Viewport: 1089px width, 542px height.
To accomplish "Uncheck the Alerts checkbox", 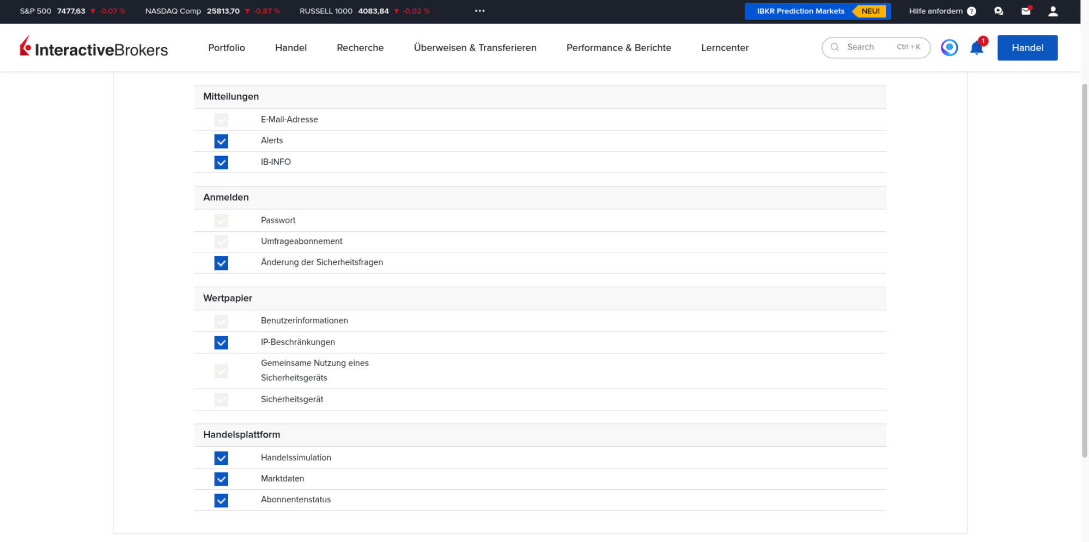I will pyautogui.click(x=221, y=141).
